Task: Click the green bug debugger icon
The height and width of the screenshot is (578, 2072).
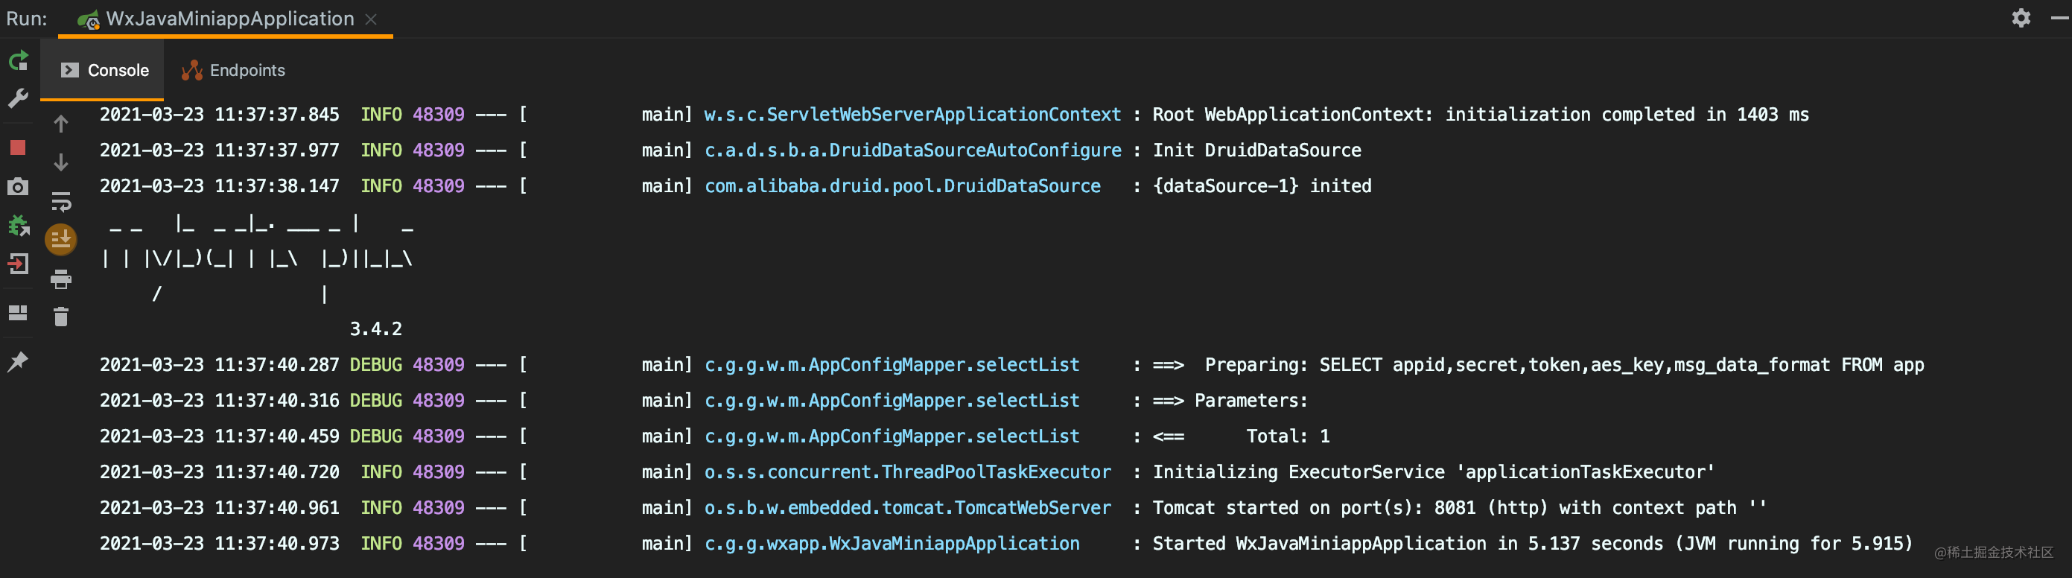Action: 18,226
